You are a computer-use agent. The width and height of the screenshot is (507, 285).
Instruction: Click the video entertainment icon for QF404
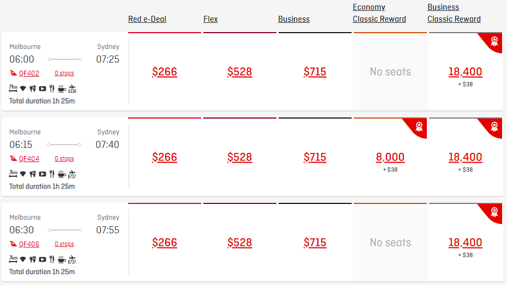click(x=43, y=174)
